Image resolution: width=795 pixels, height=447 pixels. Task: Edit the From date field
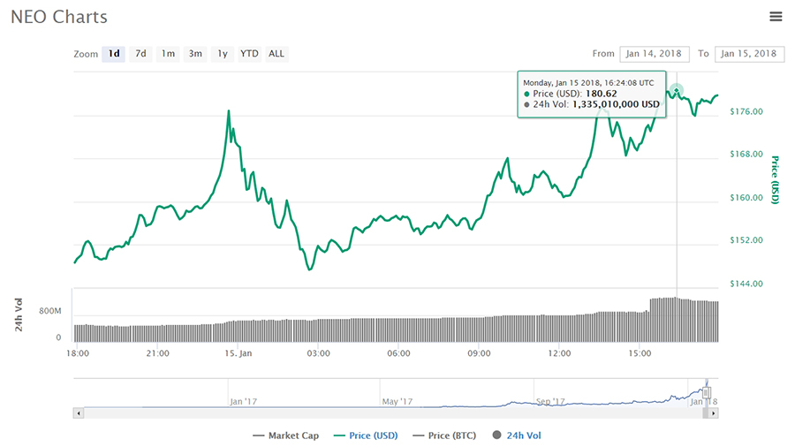pos(654,54)
